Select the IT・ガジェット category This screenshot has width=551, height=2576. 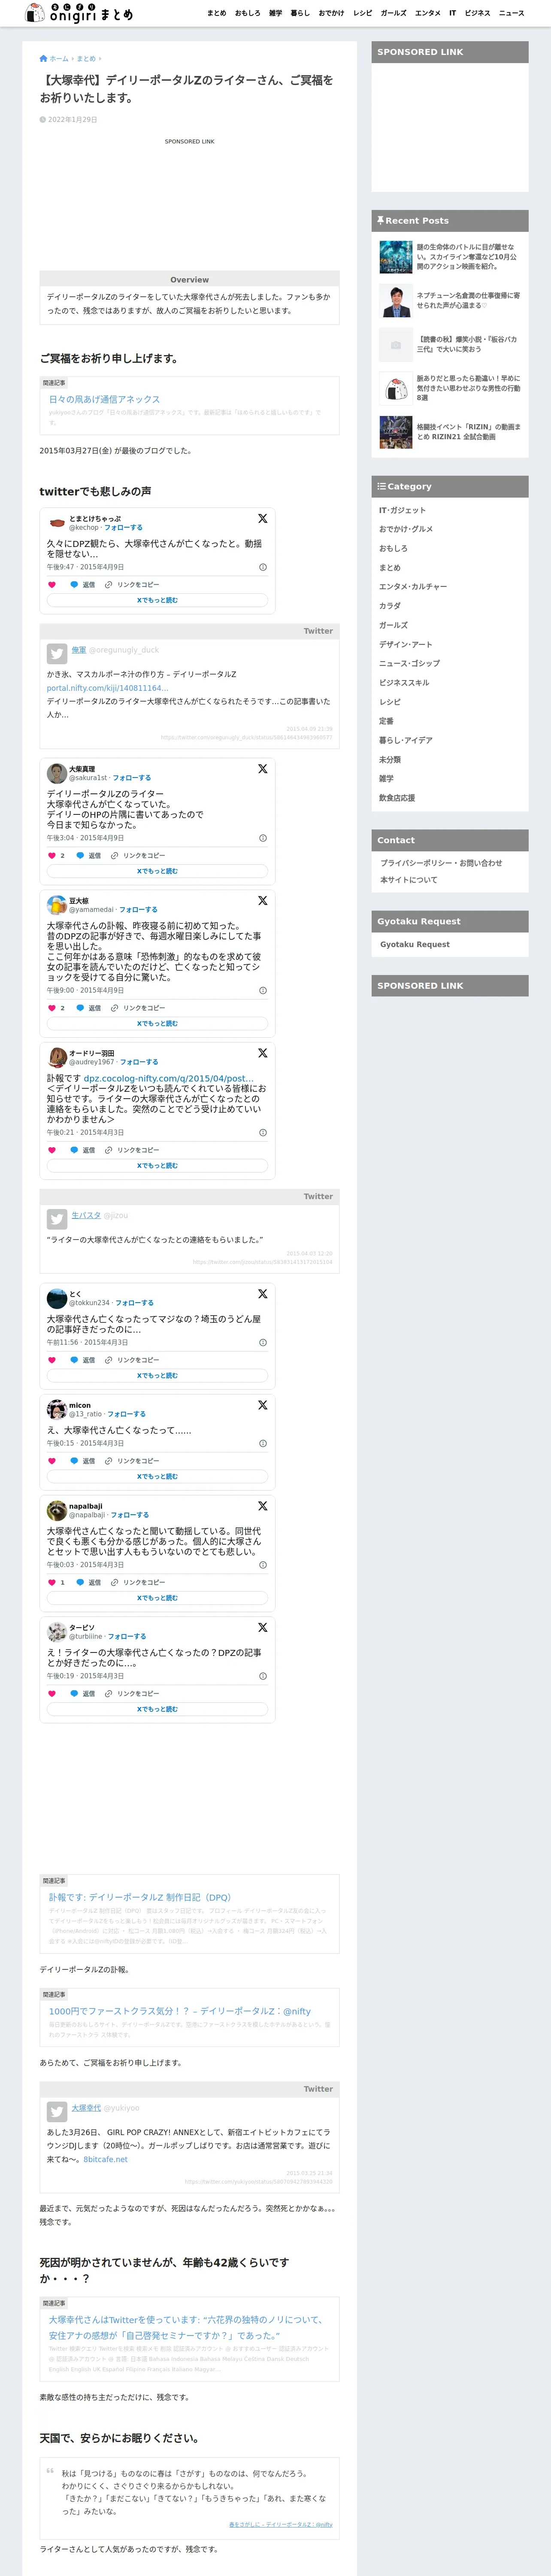pyautogui.click(x=402, y=510)
